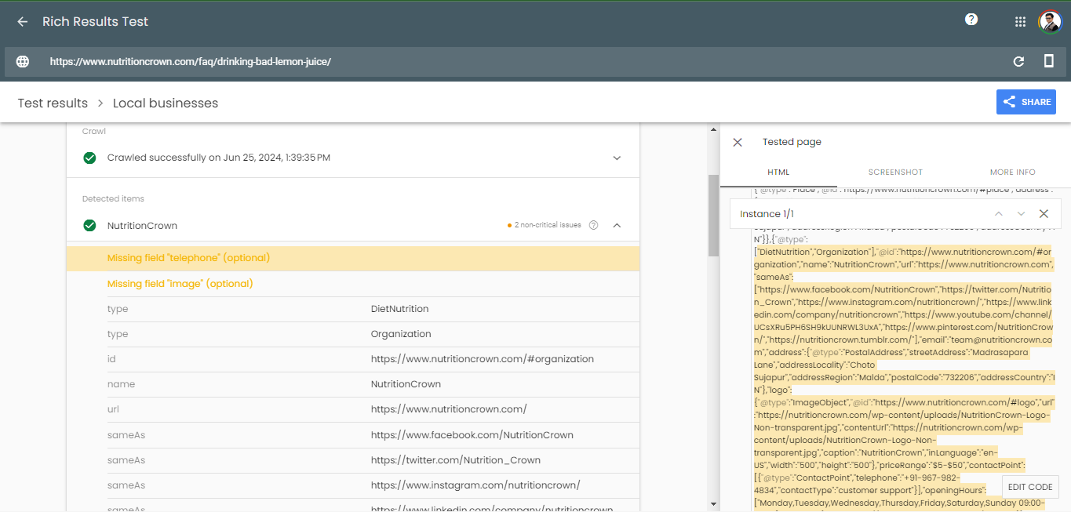This screenshot has height=512, width=1071.
Task: Click the Crawled successfully timestamp text
Action: [219, 158]
